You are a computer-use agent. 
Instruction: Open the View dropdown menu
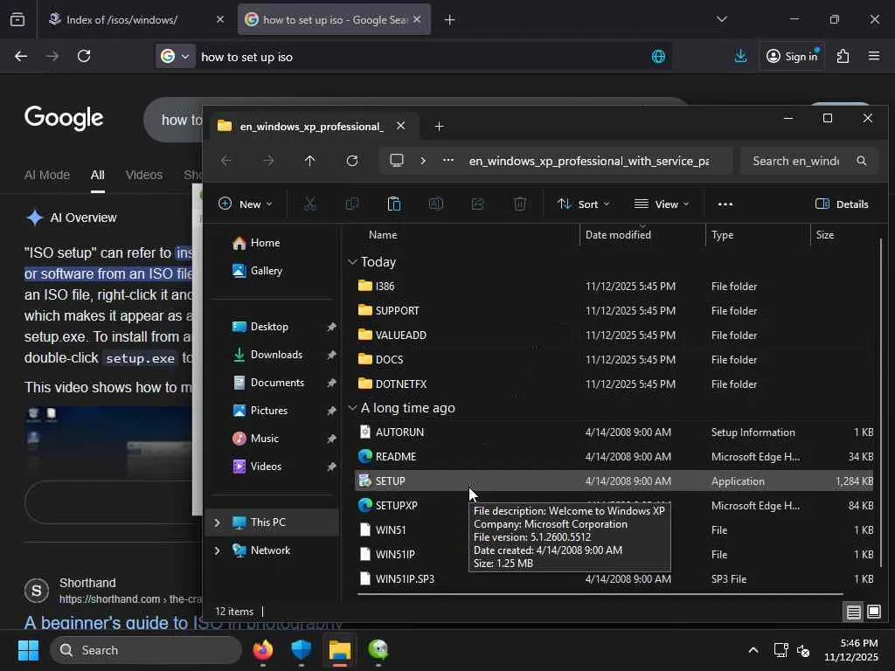[x=662, y=204]
